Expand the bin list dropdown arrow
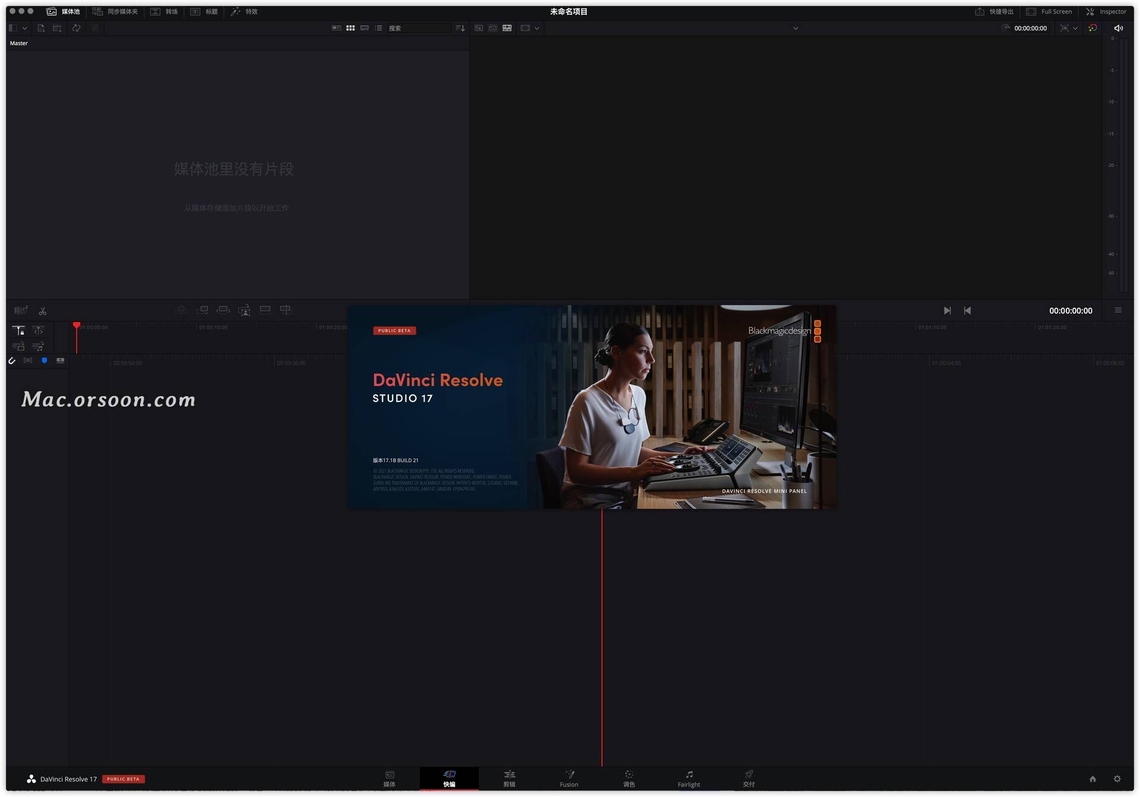The height and width of the screenshot is (797, 1140). [25, 28]
